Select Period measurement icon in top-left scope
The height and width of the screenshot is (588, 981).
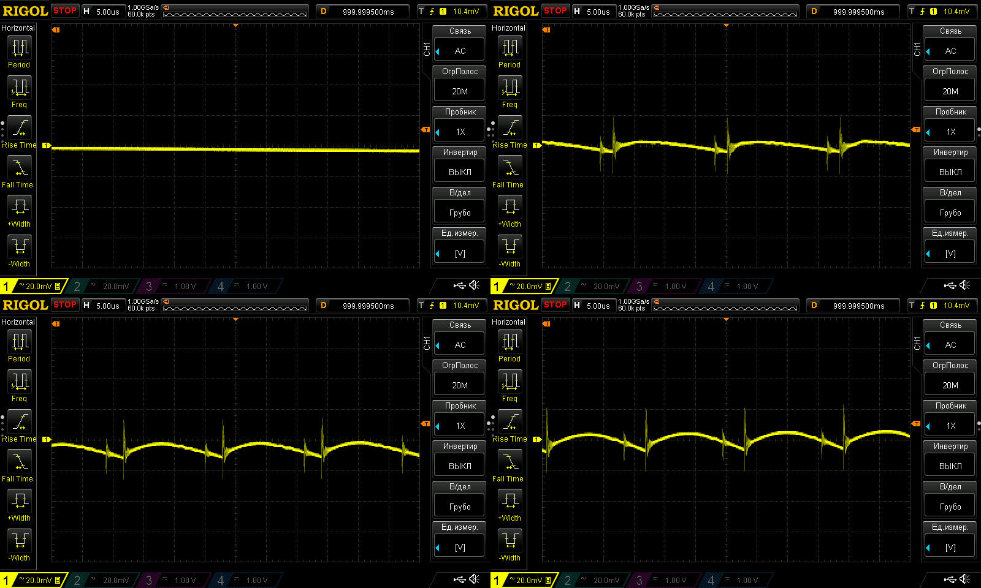(20, 47)
